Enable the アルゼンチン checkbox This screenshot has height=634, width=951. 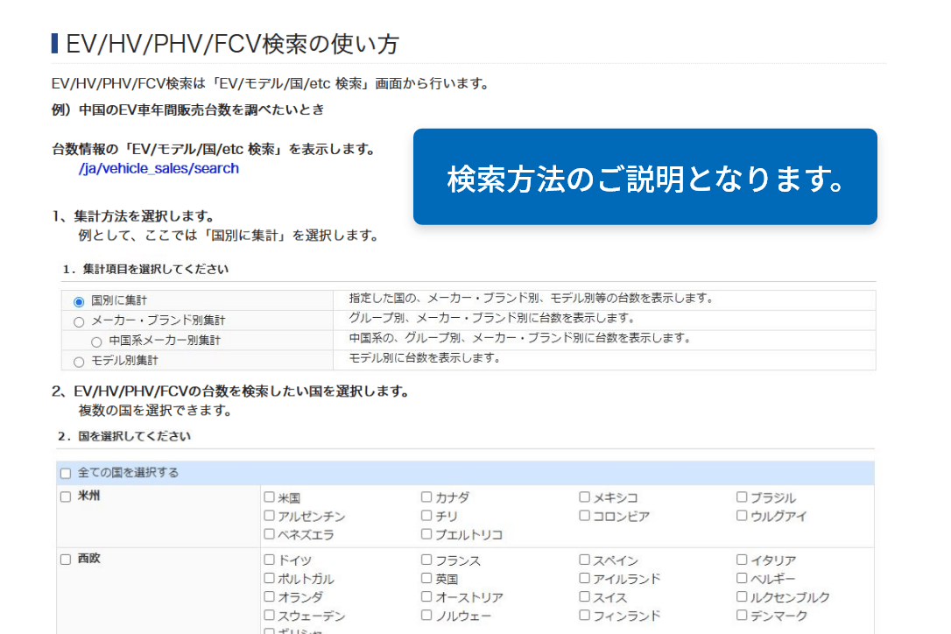pyautogui.click(x=270, y=516)
